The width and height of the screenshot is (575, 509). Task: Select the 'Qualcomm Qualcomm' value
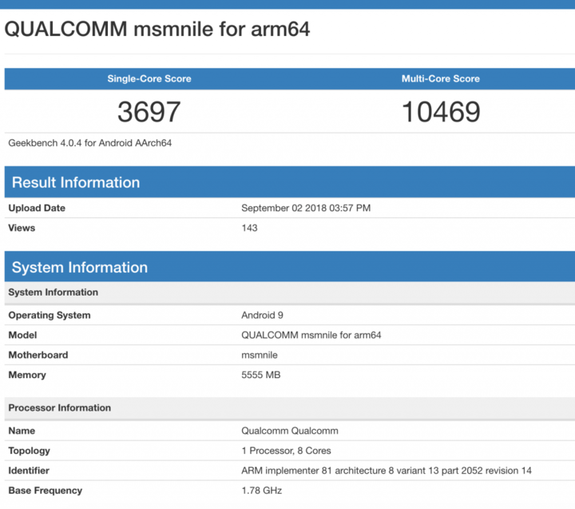pyautogui.click(x=290, y=431)
